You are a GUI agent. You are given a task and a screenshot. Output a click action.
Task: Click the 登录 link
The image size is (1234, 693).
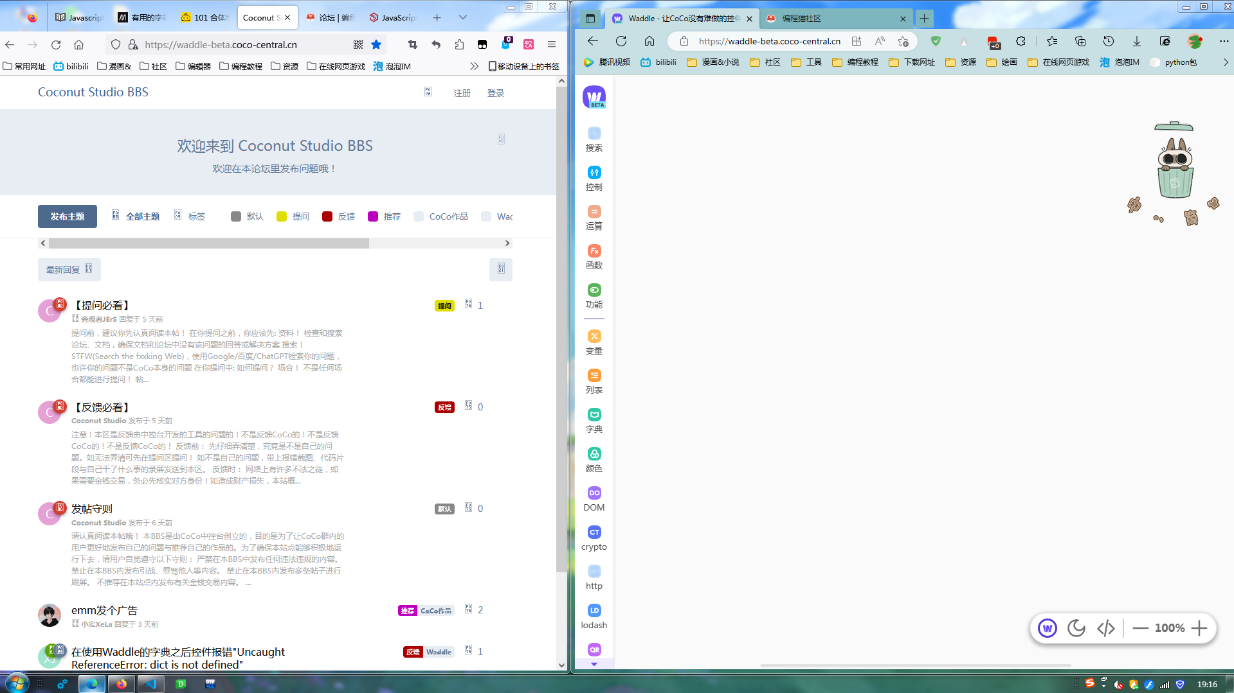coord(496,93)
